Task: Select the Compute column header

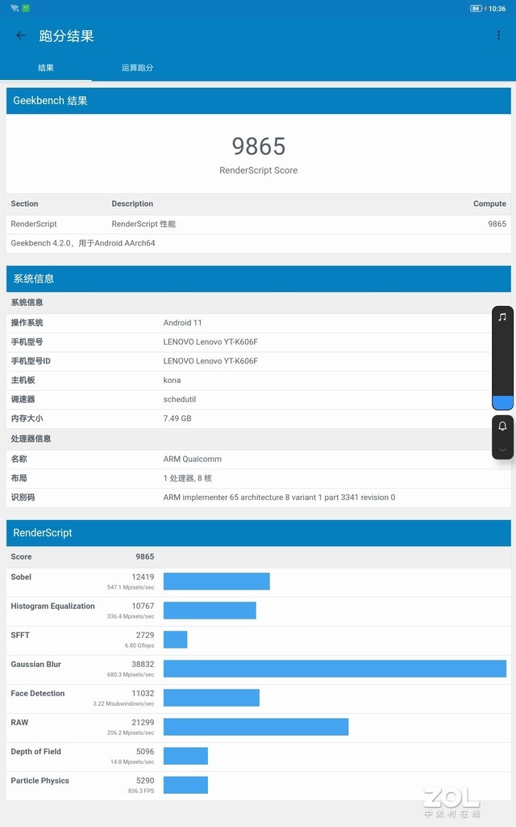Action: [489, 204]
